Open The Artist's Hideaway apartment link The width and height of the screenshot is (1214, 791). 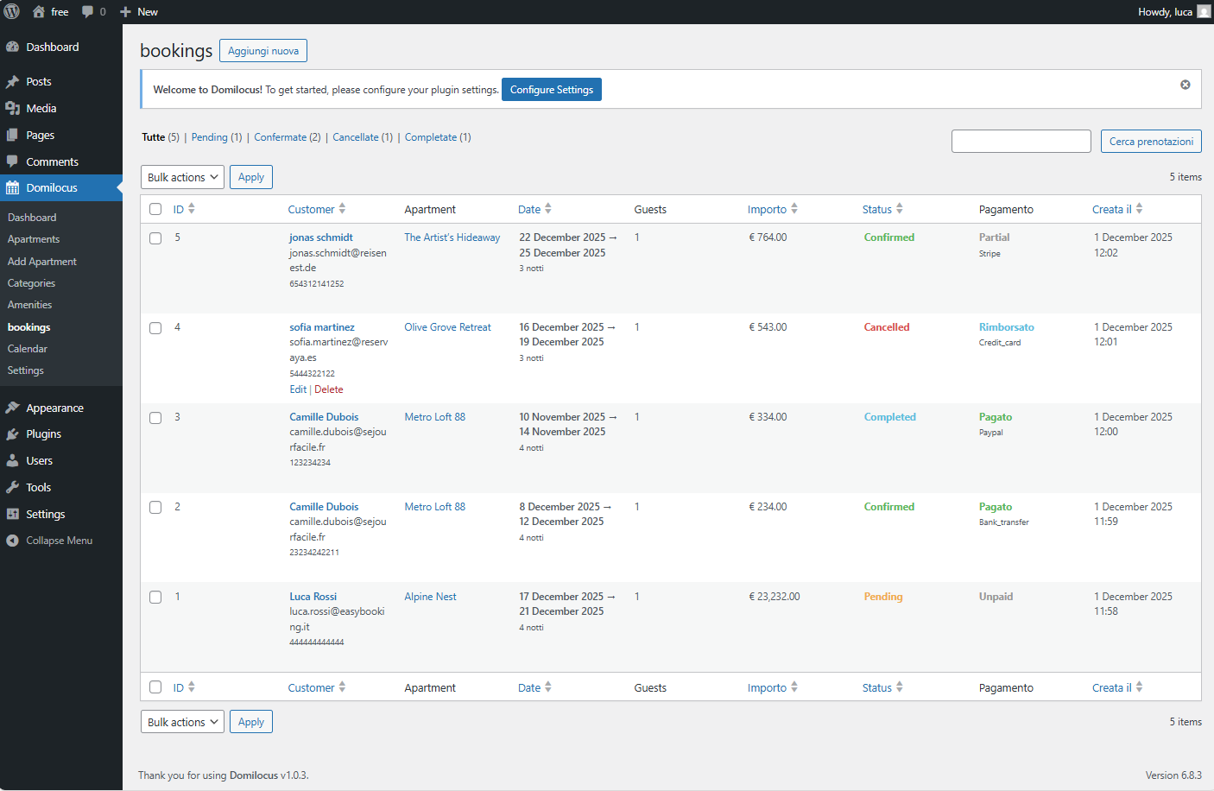[x=452, y=237]
